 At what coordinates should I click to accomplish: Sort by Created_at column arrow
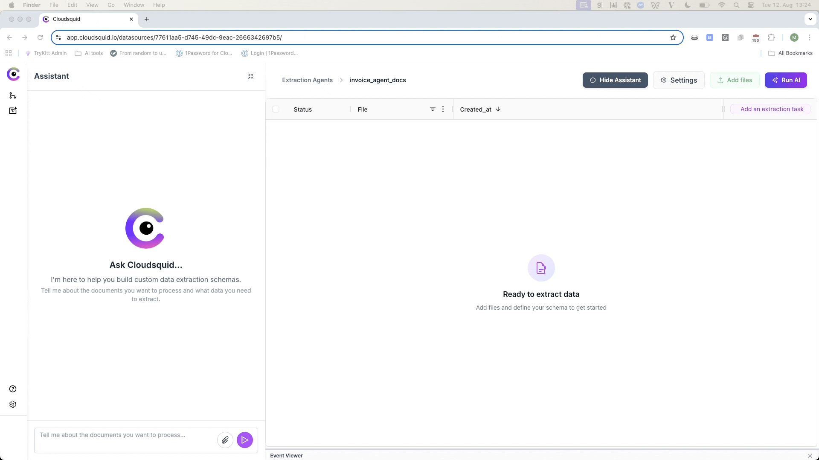pyautogui.click(x=498, y=109)
